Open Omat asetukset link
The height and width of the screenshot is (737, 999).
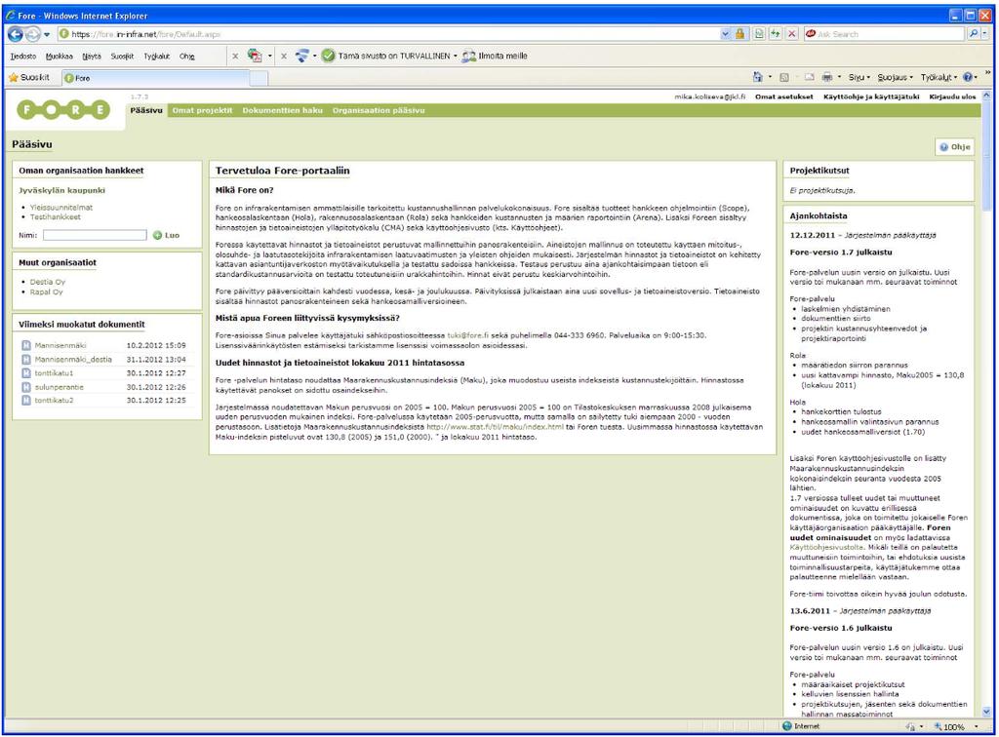[x=783, y=97]
